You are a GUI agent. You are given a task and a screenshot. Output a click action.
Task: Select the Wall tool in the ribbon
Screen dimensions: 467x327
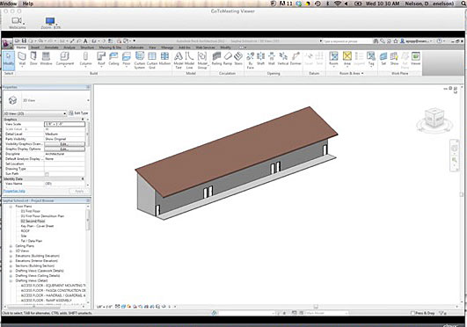tap(22, 59)
